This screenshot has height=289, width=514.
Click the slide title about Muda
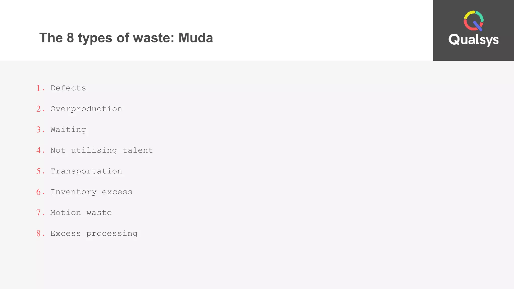click(126, 38)
